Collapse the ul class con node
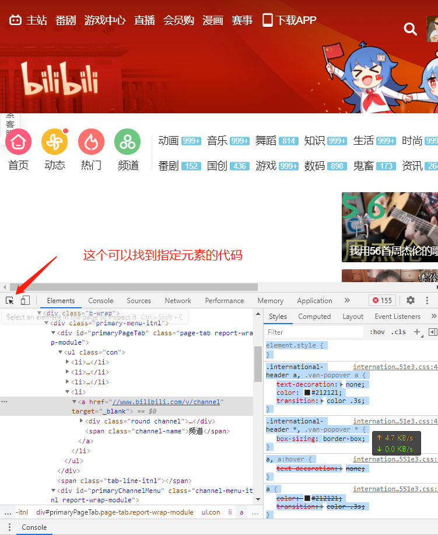Viewport: 438px width, 535px height. coord(60,352)
